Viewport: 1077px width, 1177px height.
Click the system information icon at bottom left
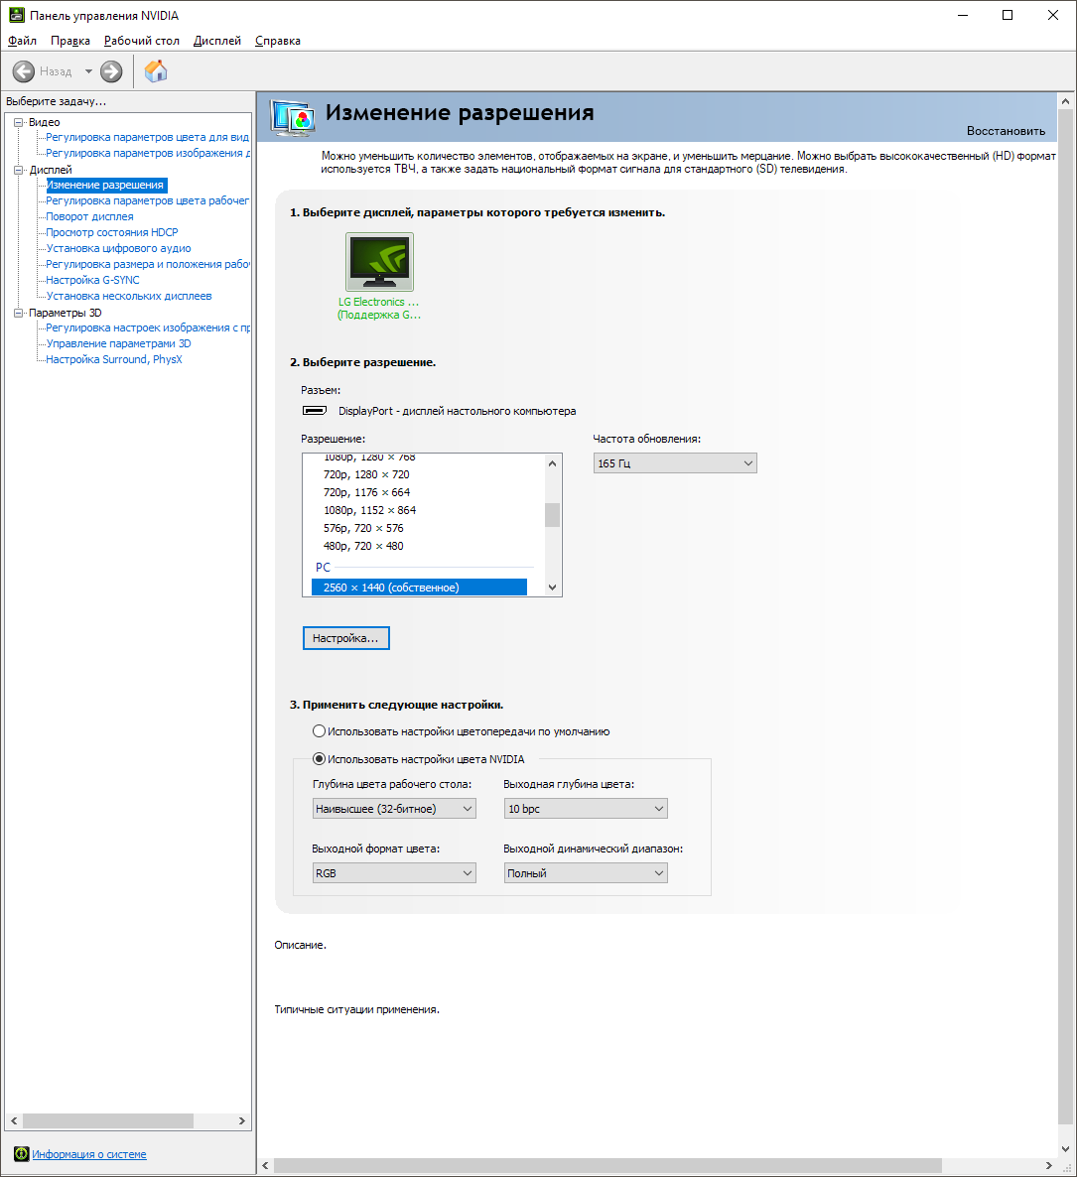(x=21, y=1154)
